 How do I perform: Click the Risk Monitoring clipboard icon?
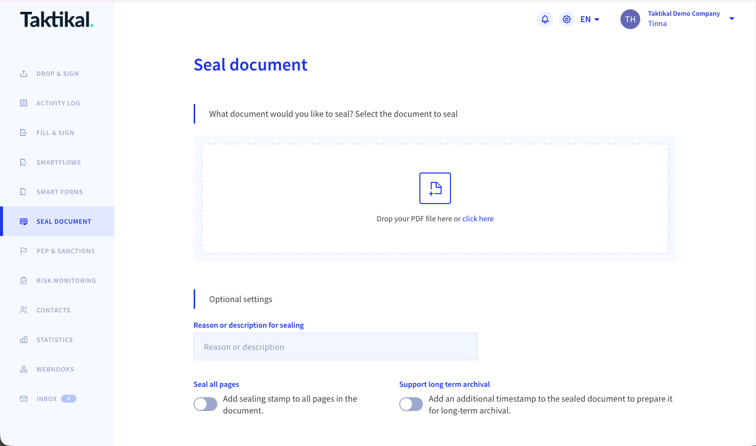click(x=24, y=280)
